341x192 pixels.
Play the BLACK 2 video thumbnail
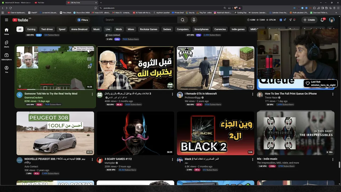tap(216, 133)
